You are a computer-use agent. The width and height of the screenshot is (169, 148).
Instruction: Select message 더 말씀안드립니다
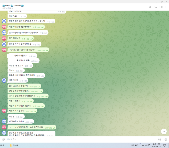pyautogui.click(x=21, y=122)
